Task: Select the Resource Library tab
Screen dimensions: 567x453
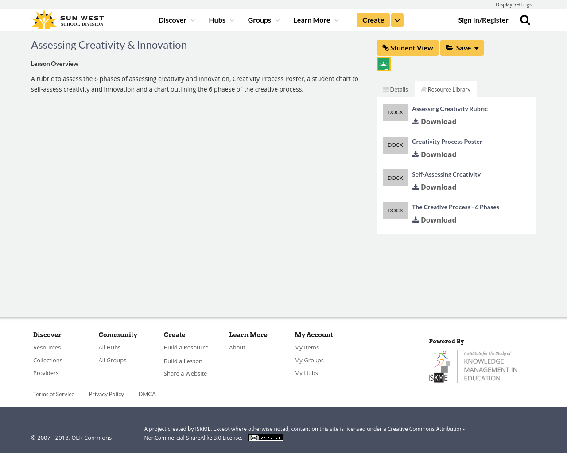Action: tap(446, 89)
